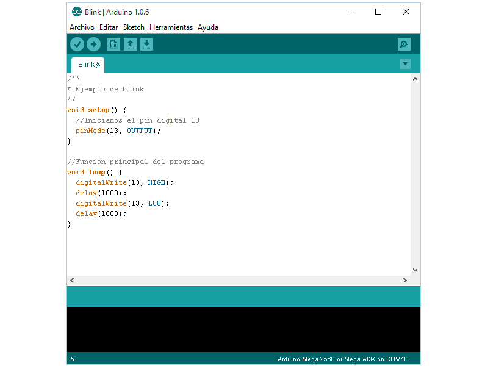Minimize the Arduino window
488x366 pixels.
[x=351, y=12]
